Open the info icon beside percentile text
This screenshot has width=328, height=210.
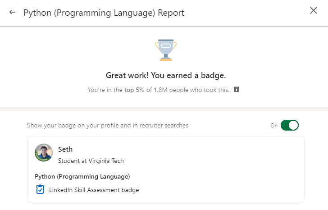pos(237,89)
